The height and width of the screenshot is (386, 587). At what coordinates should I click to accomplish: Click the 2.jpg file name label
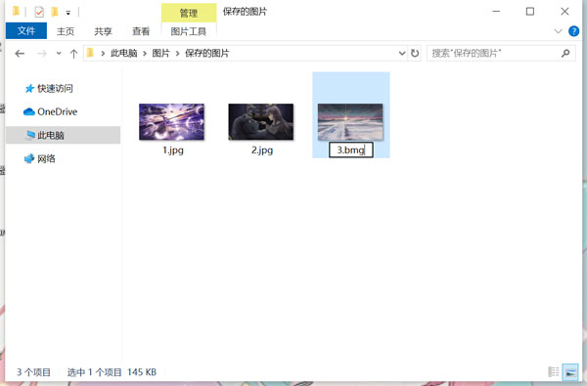(x=262, y=150)
